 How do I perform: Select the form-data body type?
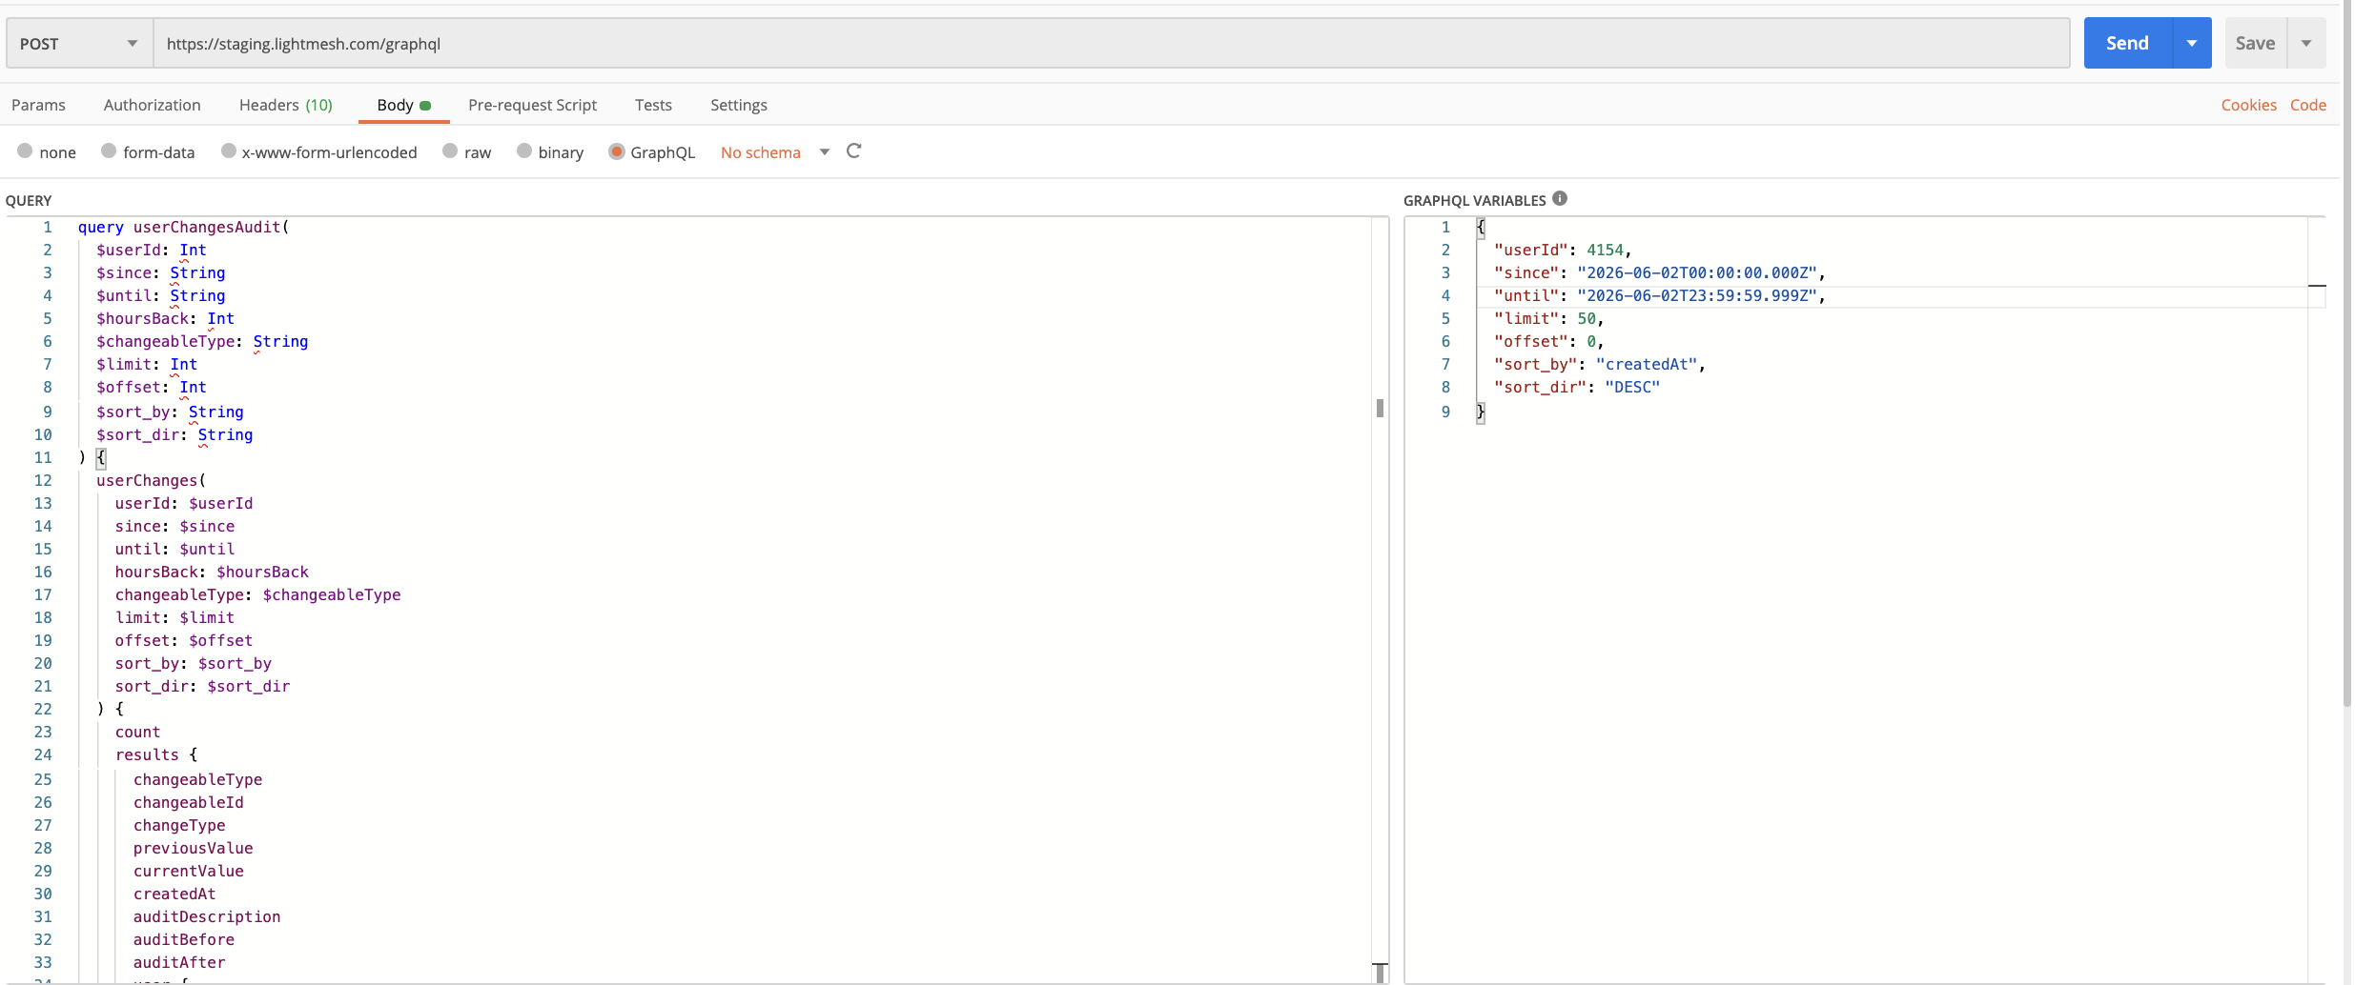(x=109, y=151)
